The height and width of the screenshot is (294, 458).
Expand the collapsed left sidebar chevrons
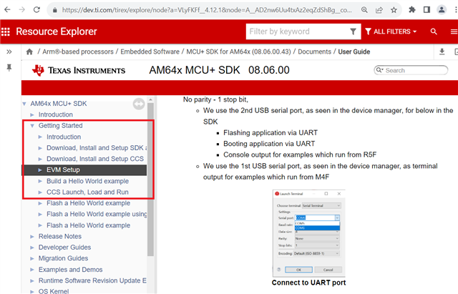pos(9,52)
